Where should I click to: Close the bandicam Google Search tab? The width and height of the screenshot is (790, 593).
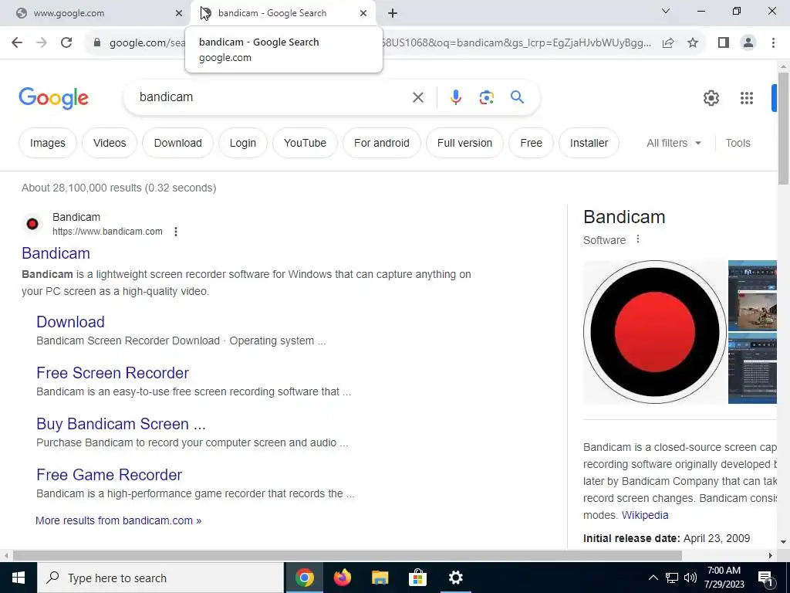363,13
